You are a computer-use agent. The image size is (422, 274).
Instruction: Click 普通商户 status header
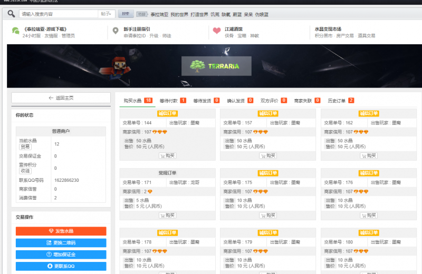(61, 131)
